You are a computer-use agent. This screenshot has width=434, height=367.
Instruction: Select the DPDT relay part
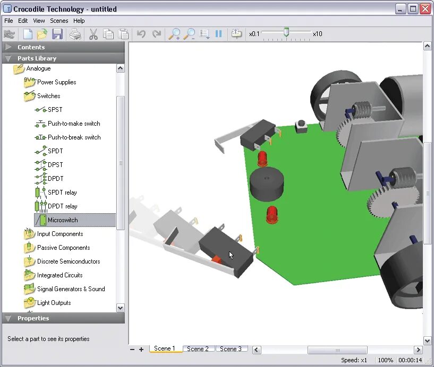[56, 206]
